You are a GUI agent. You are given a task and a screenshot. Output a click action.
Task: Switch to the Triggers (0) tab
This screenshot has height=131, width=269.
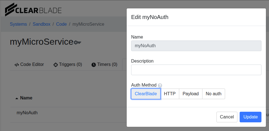[x=68, y=65]
